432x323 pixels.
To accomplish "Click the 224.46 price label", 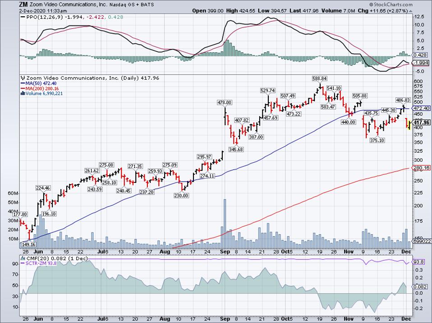I will [x=43, y=188].
